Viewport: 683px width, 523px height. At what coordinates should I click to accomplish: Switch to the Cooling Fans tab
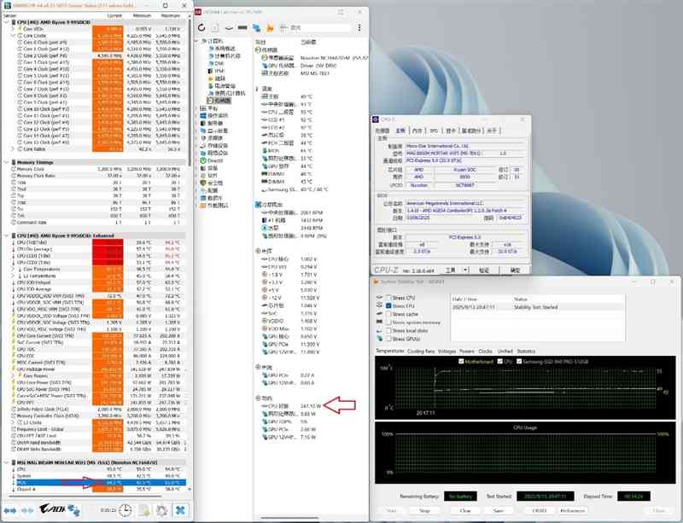(421, 351)
